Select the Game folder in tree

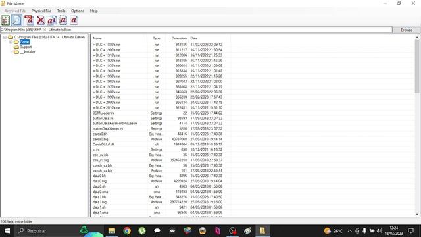tap(24, 42)
